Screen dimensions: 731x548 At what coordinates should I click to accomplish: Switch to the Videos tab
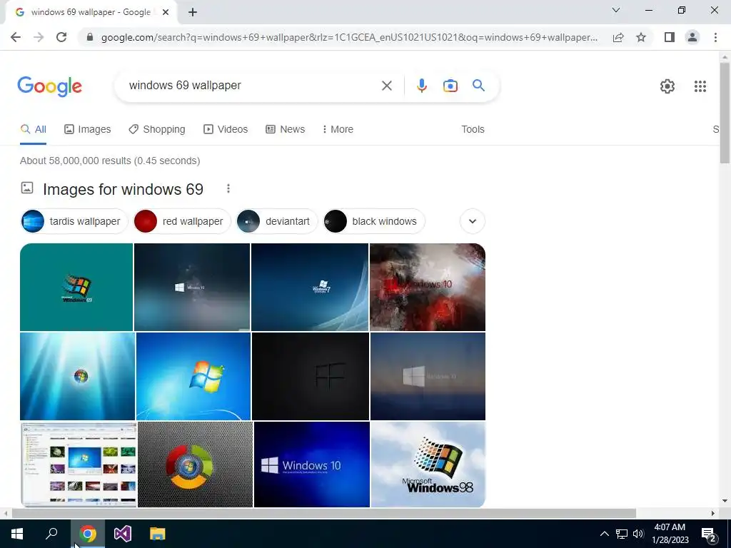(x=226, y=129)
